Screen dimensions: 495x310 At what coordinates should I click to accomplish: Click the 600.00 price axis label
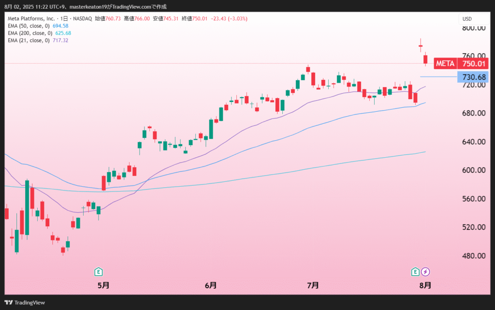474,170
